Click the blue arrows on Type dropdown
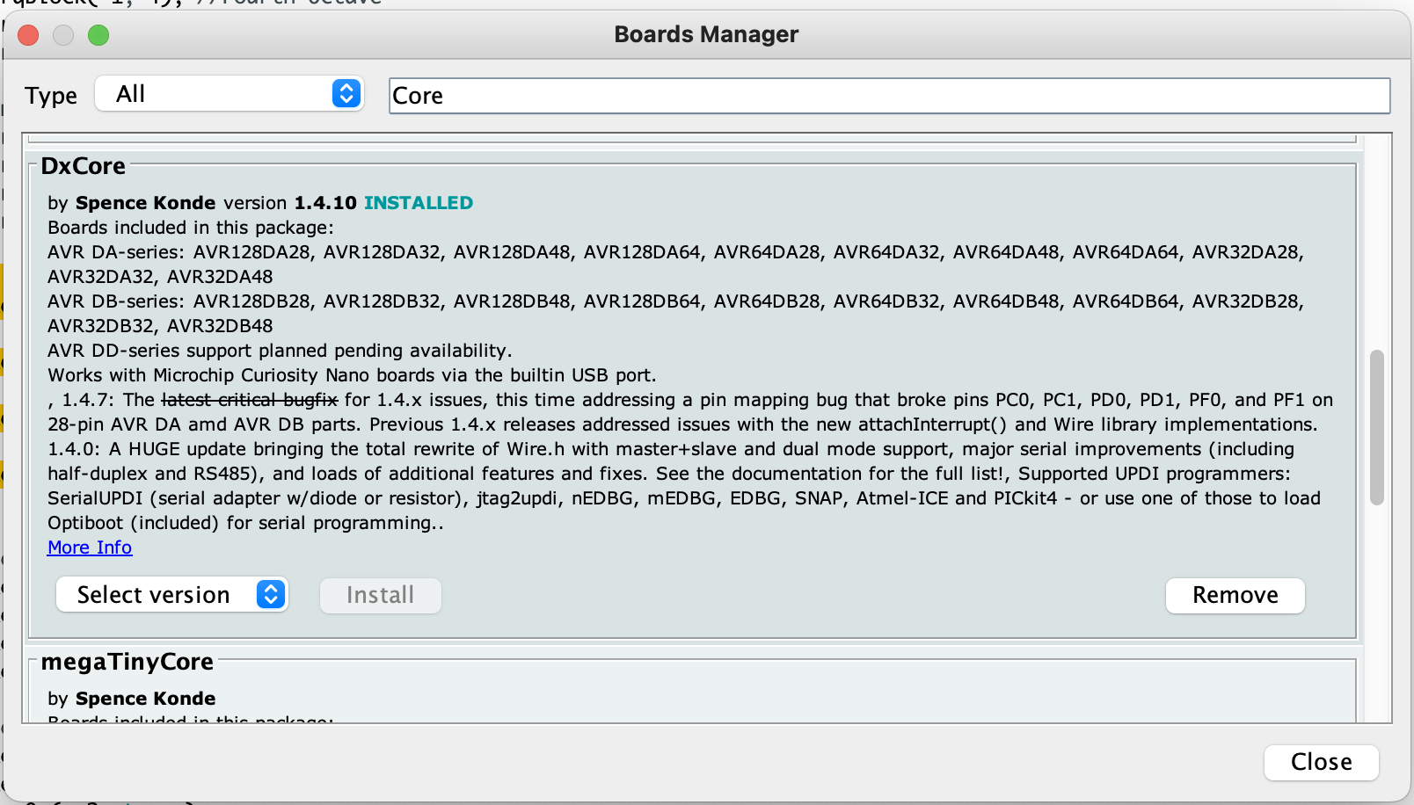 [346, 94]
